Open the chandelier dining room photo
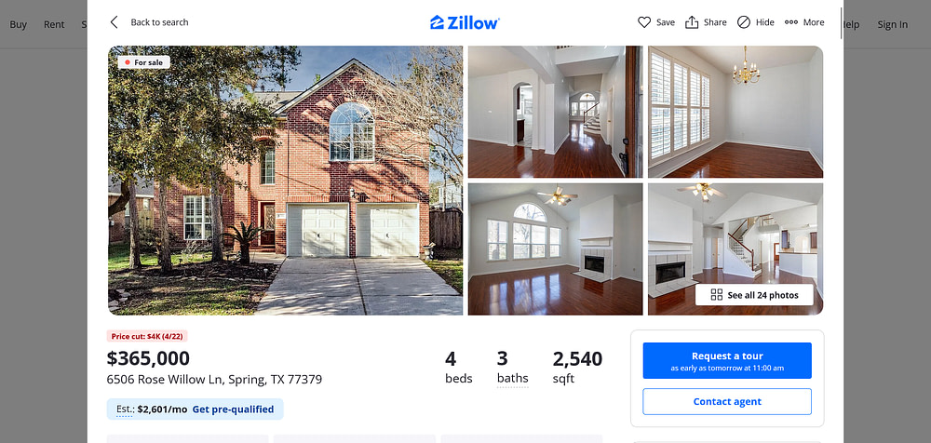This screenshot has width=931, height=443. (735, 112)
